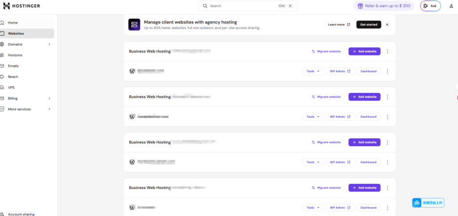Open kebab menu of first website row
The image size is (458, 216).
pyautogui.click(x=387, y=71)
